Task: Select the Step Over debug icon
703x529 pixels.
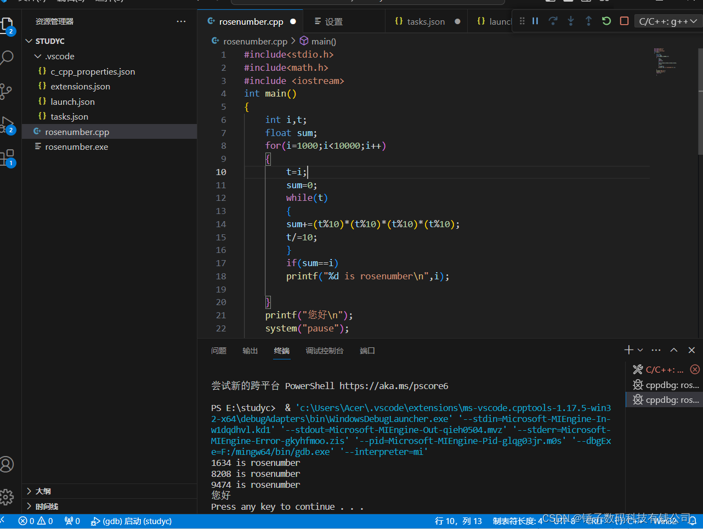Action: (x=553, y=21)
